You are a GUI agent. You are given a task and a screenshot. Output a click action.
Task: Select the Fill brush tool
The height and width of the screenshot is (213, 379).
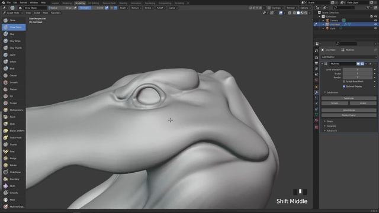click(14, 96)
